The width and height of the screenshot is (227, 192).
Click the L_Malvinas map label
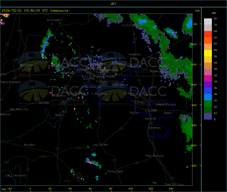tap(99, 94)
